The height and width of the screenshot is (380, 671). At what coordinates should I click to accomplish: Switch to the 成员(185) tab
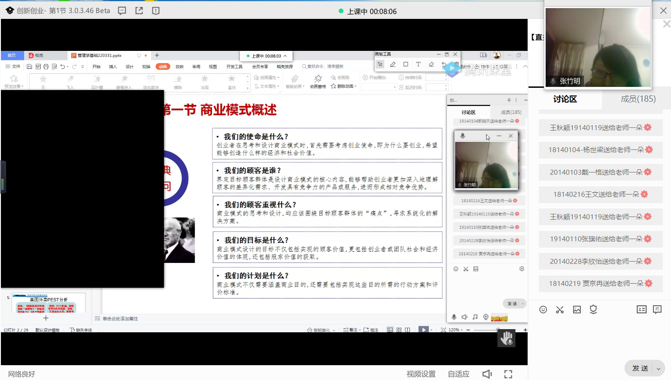[x=638, y=99]
